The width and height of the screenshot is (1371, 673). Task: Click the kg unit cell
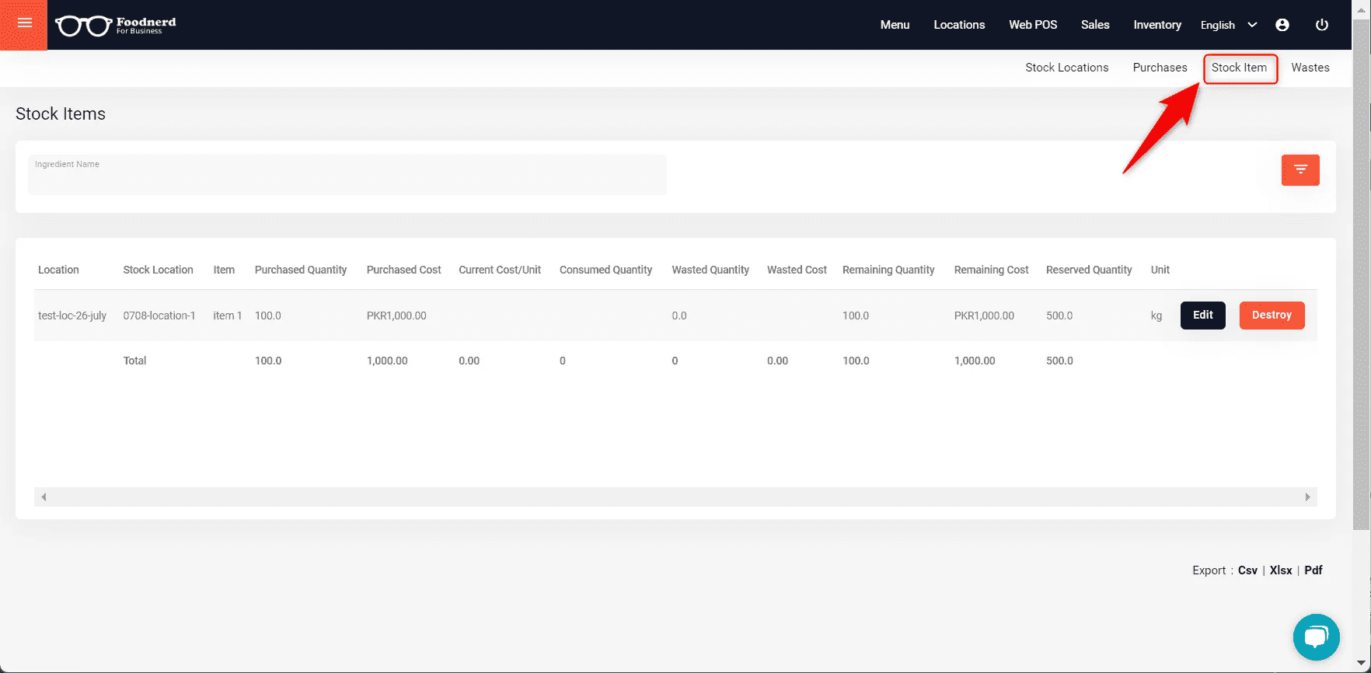[x=1156, y=316]
